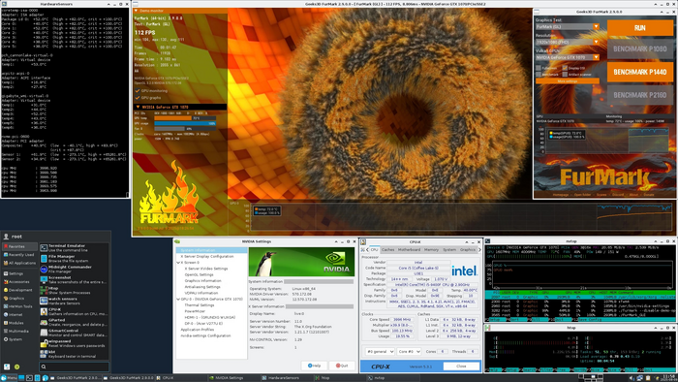678x382 pixels.
Task: Open the winpassword utility icon
Action: pos(44,343)
